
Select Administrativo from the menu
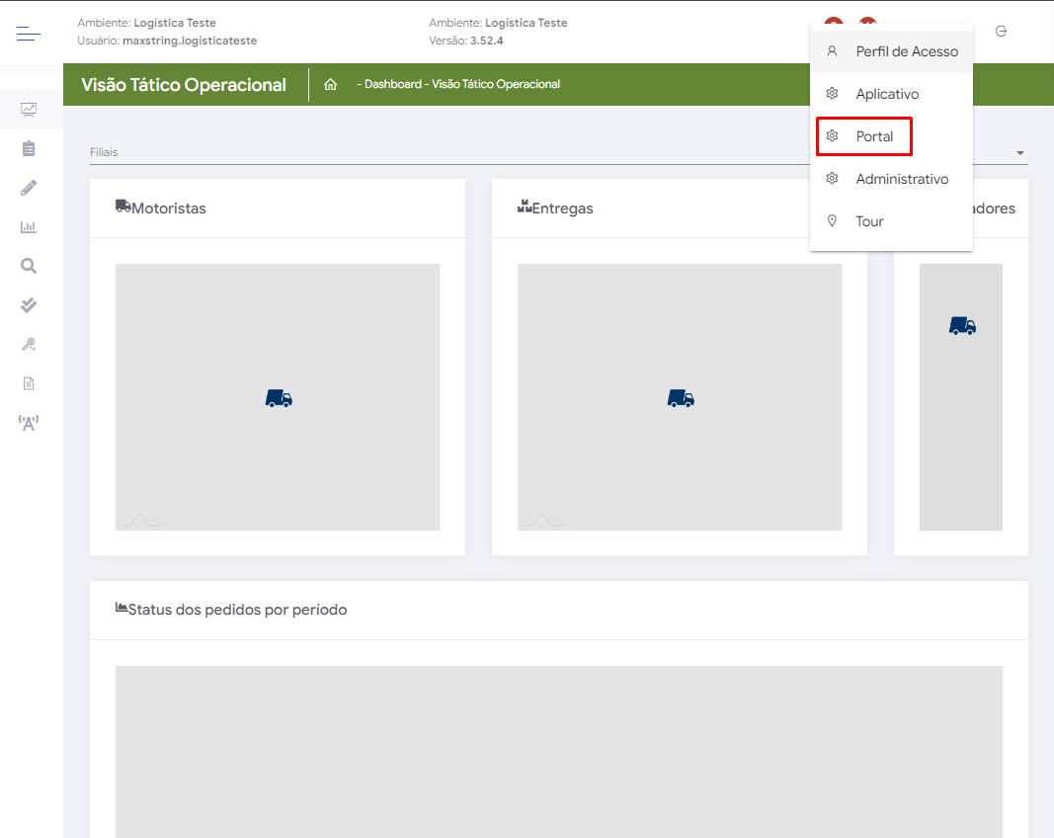coord(901,179)
